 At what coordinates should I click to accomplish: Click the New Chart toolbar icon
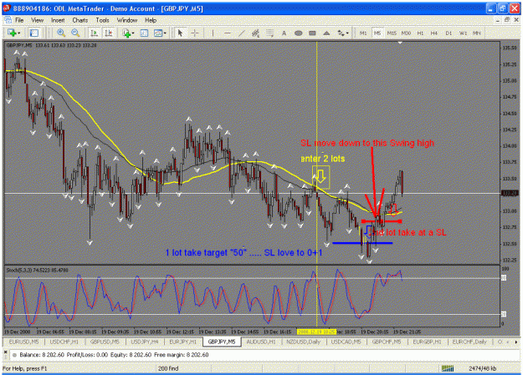(12, 33)
